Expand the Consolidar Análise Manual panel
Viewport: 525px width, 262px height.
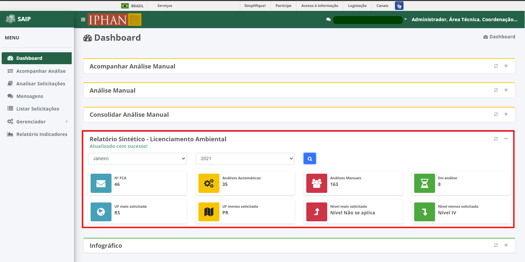coord(506,114)
